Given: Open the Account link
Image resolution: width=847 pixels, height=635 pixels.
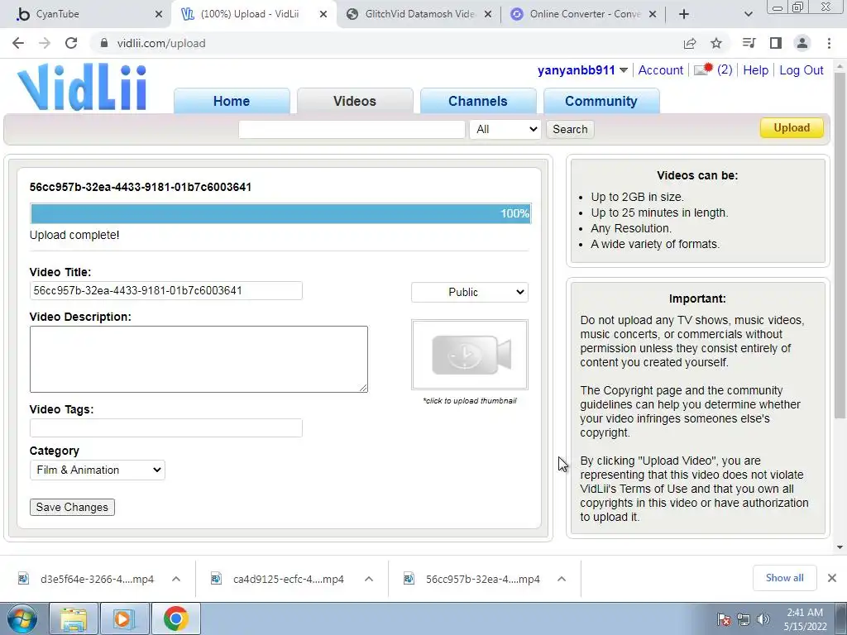Looking at the screenshot, I should pos(661,70).
